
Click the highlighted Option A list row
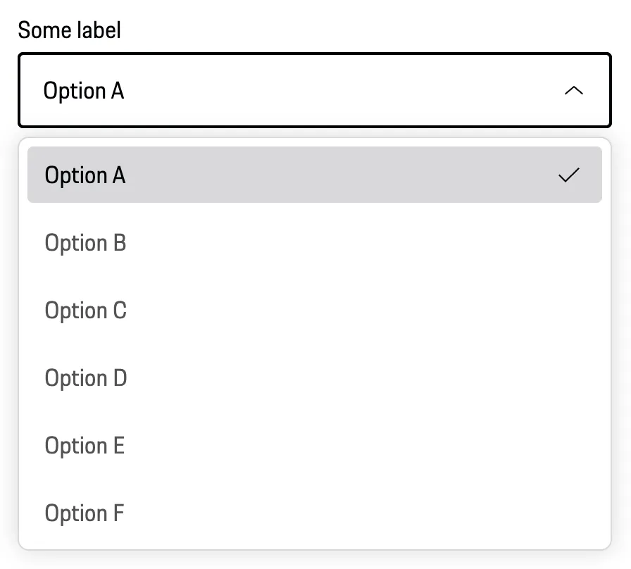click(x=314, y=175)
